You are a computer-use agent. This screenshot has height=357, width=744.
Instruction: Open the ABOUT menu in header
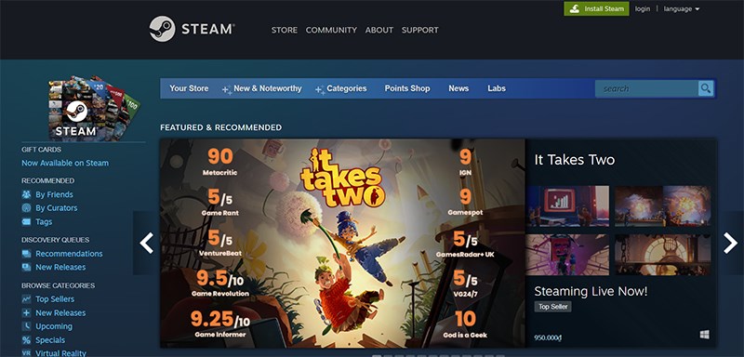point(379,30)
